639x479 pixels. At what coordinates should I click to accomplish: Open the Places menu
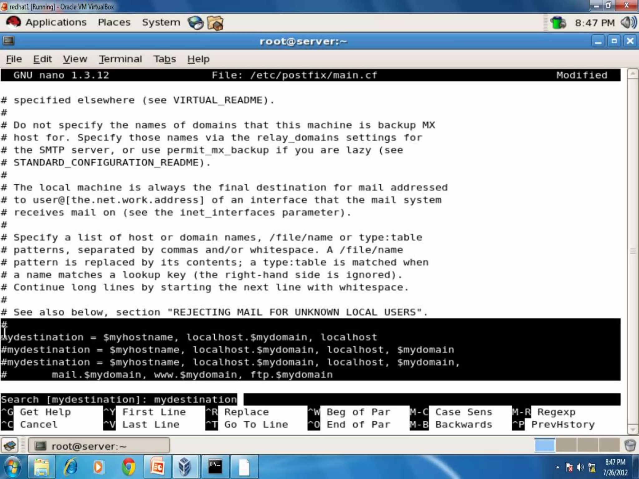pyautogui.click(x=114, y=22)
